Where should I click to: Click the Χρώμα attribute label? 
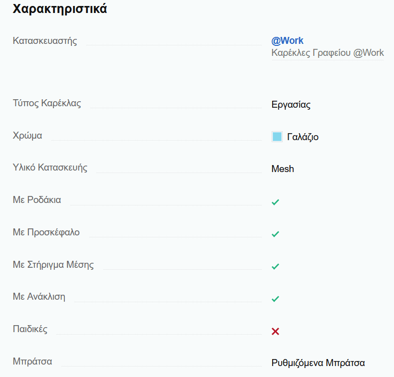pyautogui.click(x=27, y=136)
